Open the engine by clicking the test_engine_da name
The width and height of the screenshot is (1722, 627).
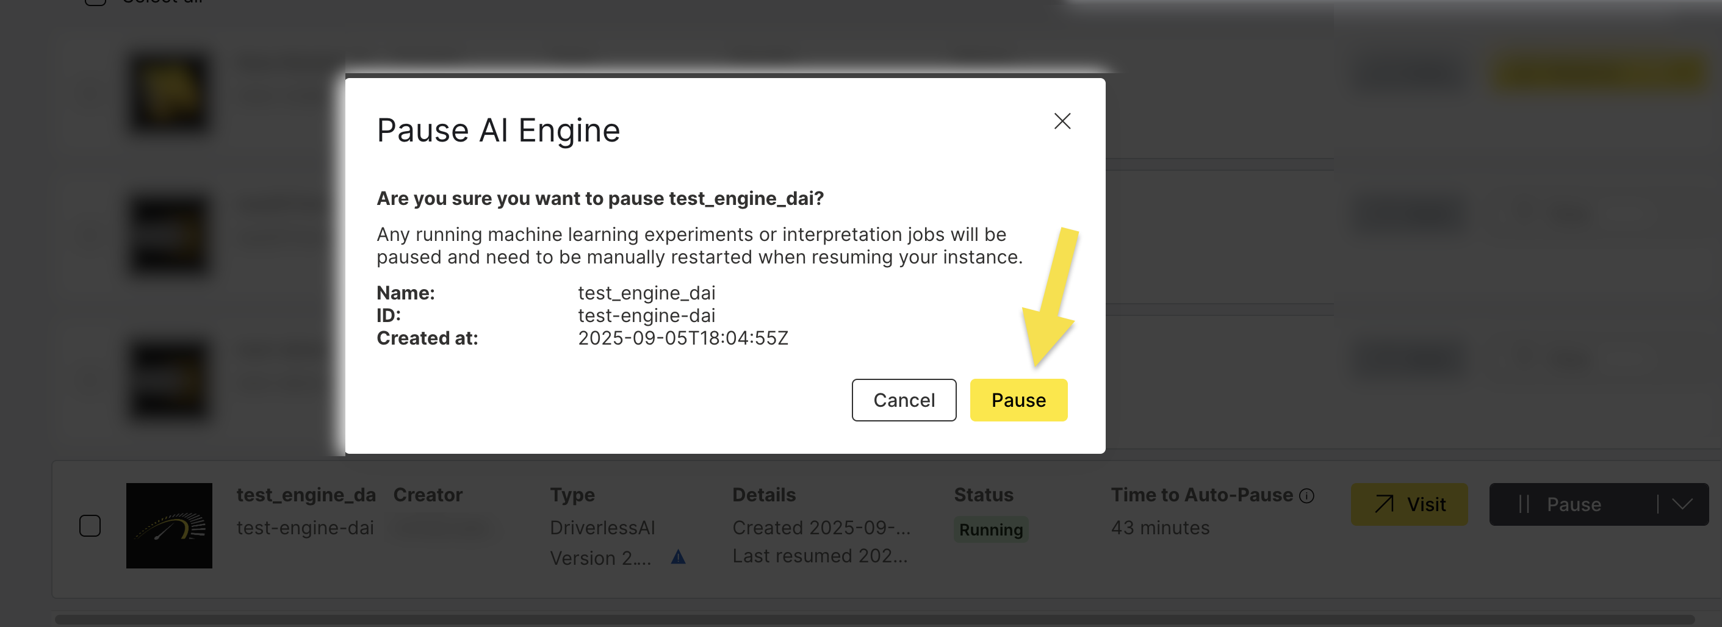(x=306, y=495)
